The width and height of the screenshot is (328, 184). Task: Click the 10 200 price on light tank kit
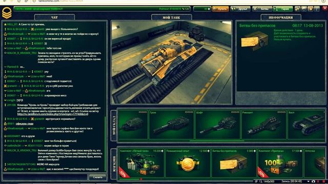[x=157, y=151]
